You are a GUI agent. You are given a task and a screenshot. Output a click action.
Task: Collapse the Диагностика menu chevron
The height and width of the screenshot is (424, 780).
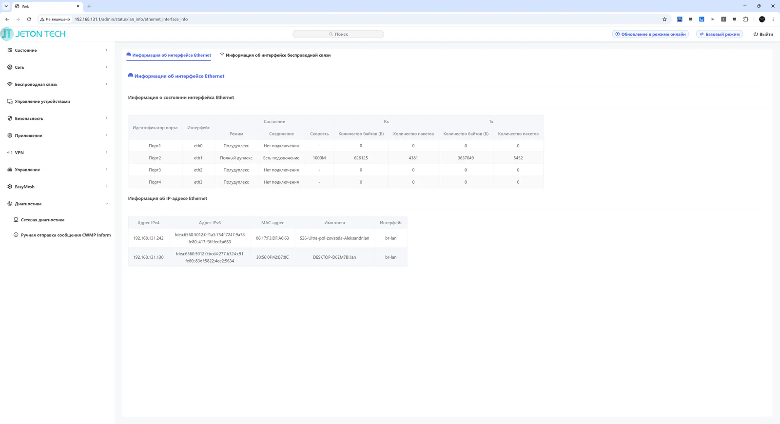(x=107, y=204)
